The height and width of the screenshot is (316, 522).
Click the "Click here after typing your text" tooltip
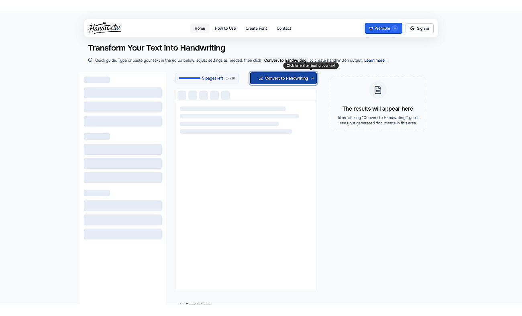[x=311, y=65]
